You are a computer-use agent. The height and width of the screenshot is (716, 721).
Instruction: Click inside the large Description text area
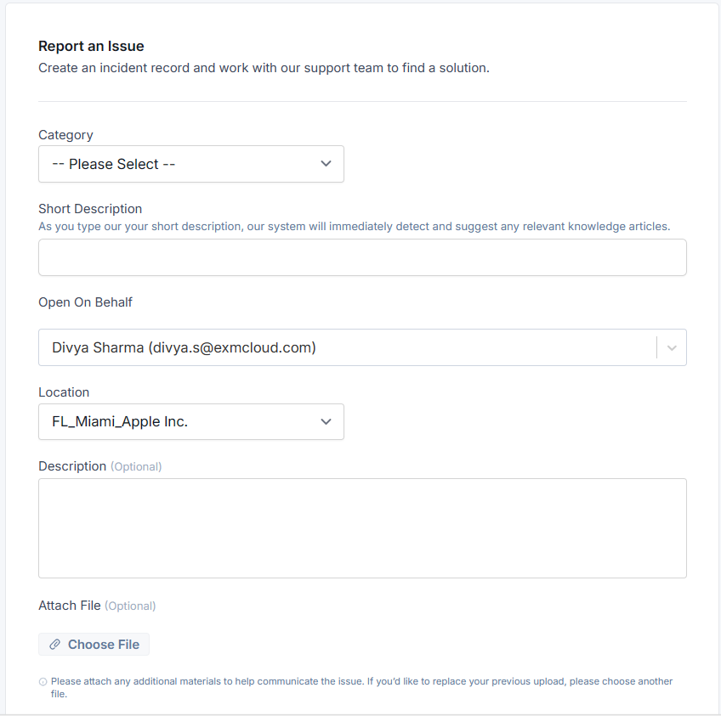362,528
